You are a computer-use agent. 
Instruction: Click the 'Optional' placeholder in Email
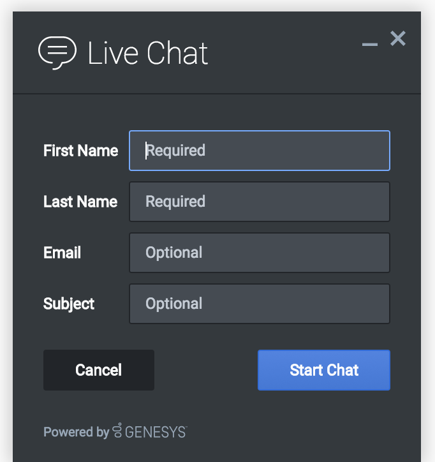173,253
